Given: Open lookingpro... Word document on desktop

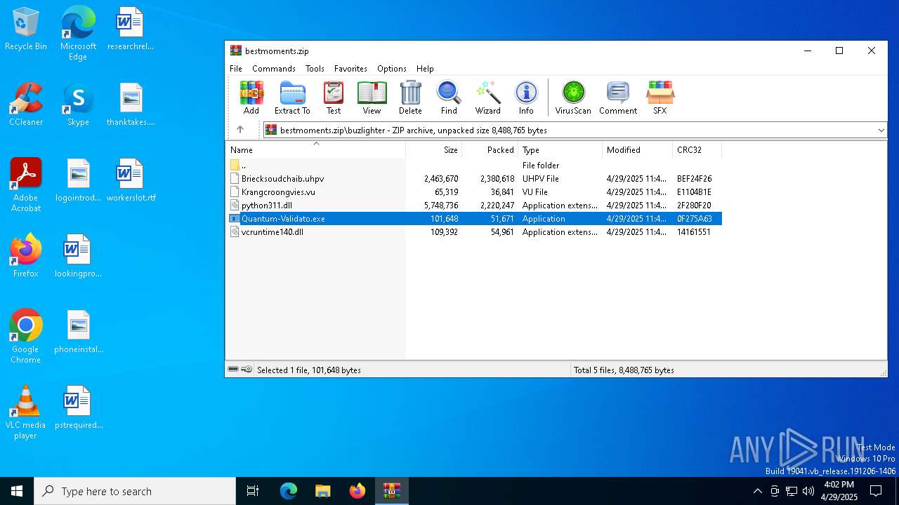Looking at the screenshot, I should coord(78,256).
